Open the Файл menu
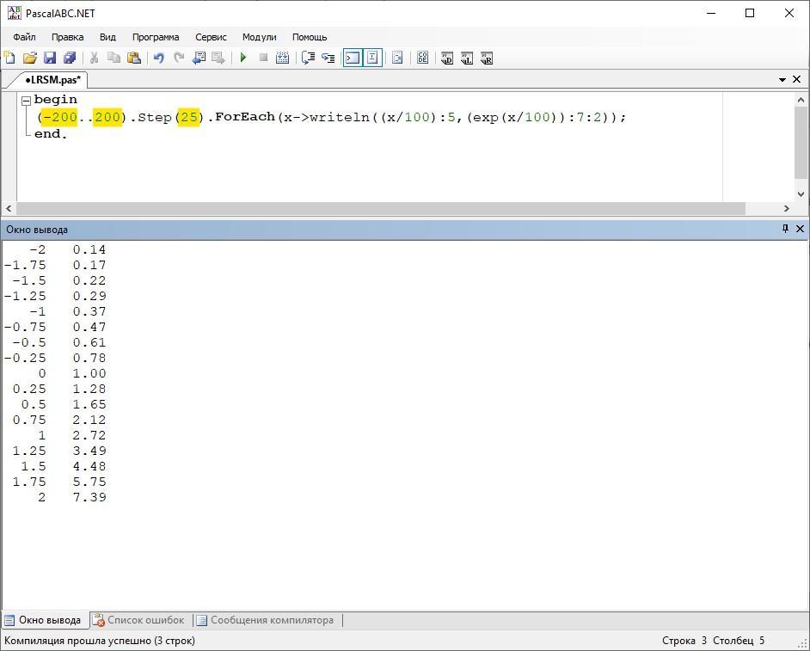Image resolution: width=810 pixels, height=651 pixels. point(24,37)
